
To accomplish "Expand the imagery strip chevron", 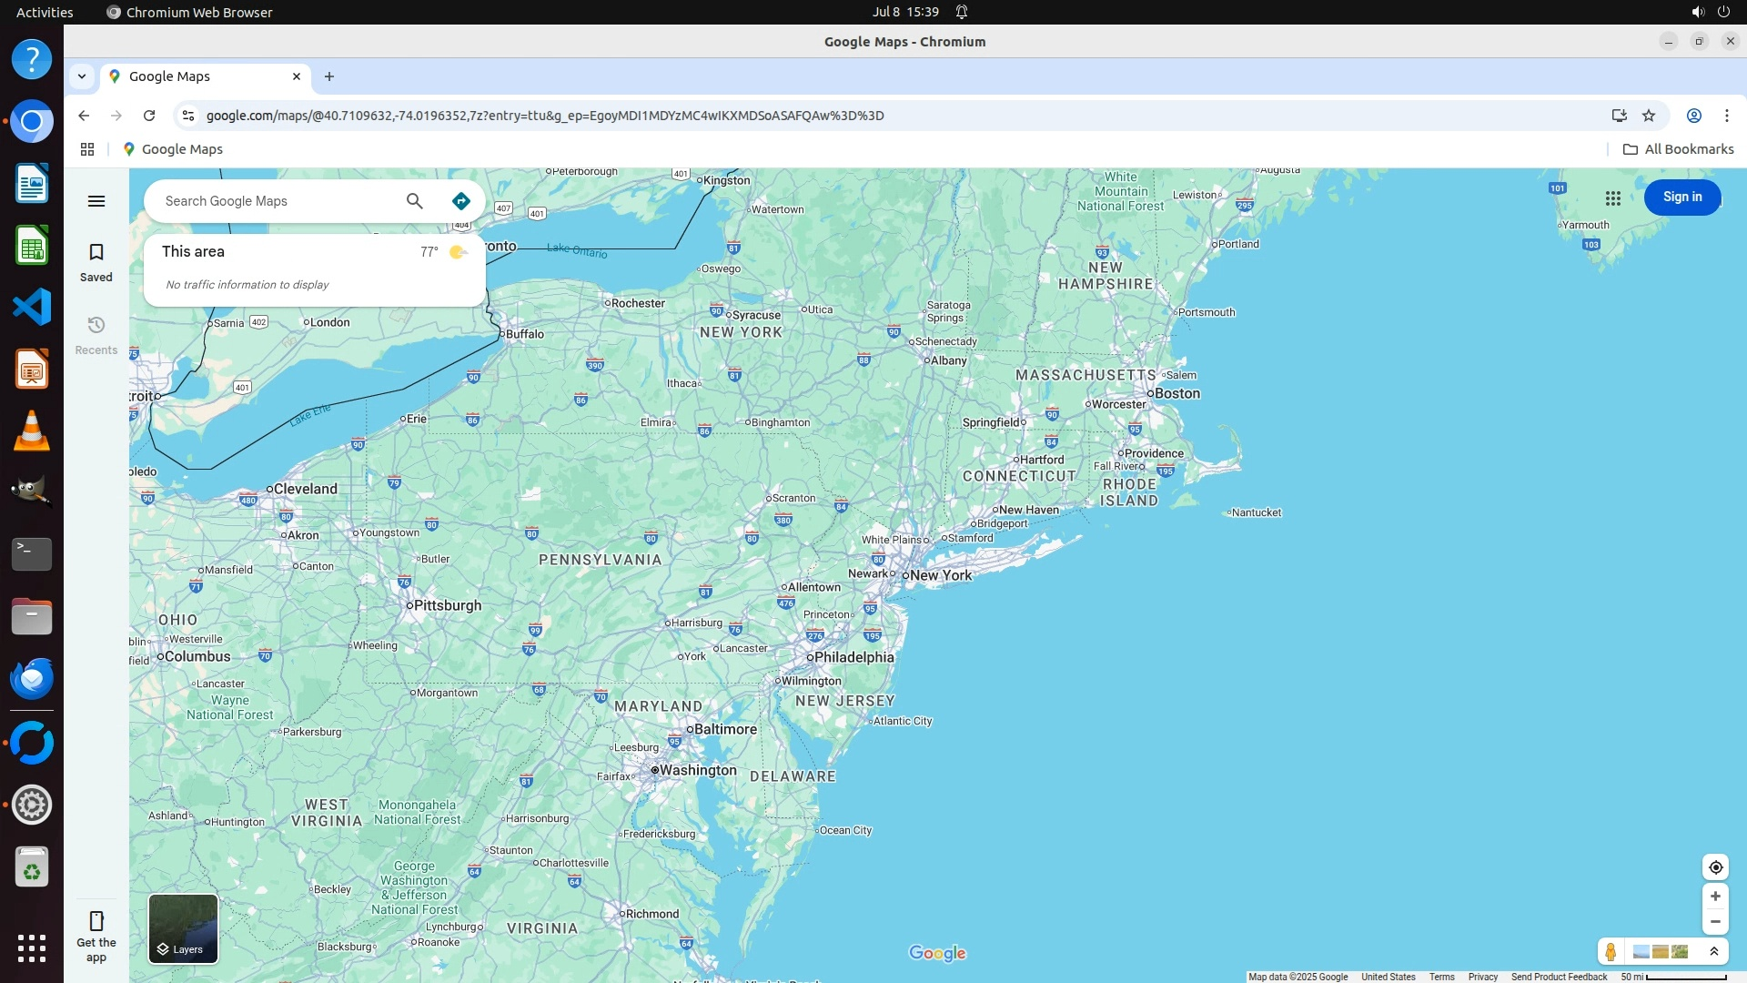I will [1714, 952].
